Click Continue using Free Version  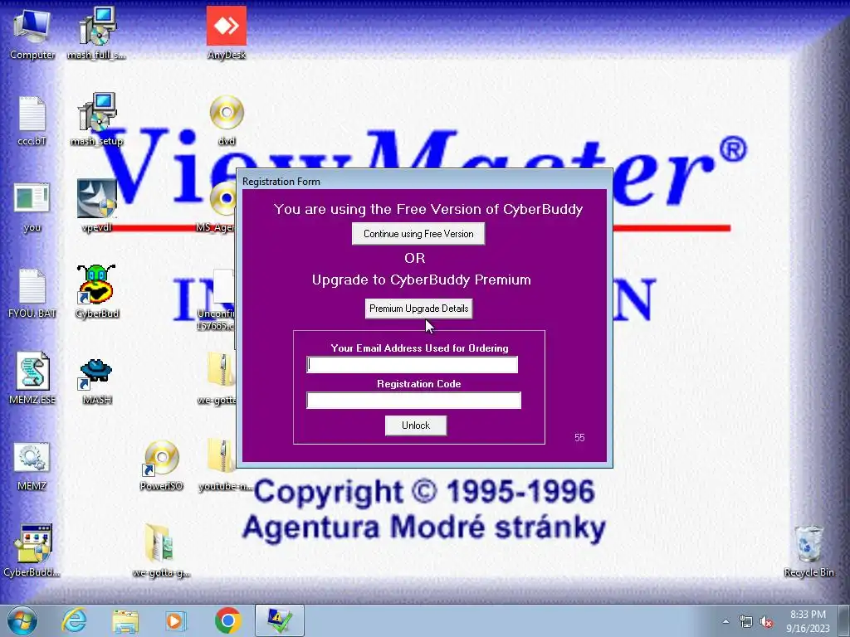(418, 234)
